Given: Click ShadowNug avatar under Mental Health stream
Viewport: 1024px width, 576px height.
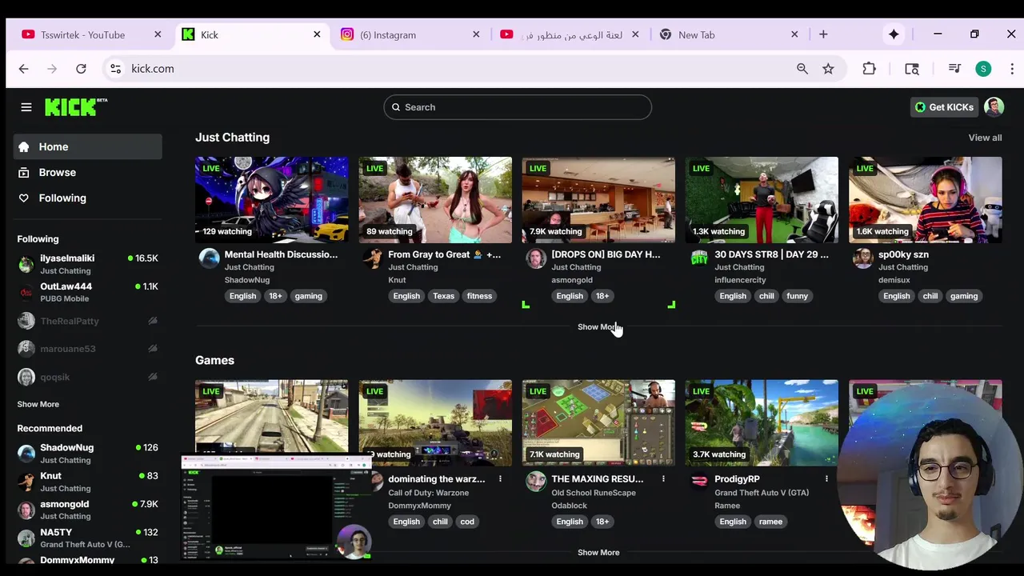Looking at the screenshot, I should click(x=210, y=258).
